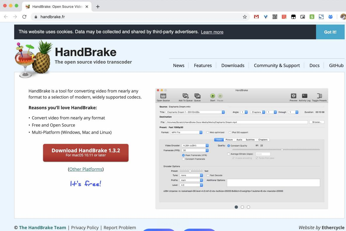This screenshot has width=346, height=231.
Task: Open the GitHub menu item
Action: (x=336, y=65)
